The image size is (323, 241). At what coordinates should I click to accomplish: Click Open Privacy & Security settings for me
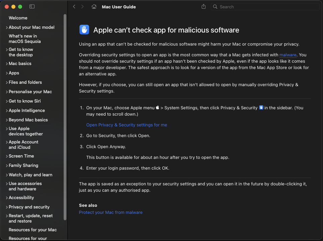click(x=127, y=125)
